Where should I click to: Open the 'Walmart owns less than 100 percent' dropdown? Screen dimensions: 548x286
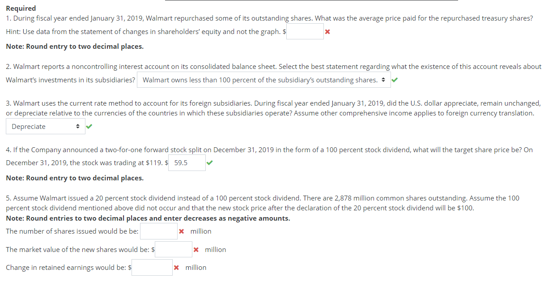point(263,80)
